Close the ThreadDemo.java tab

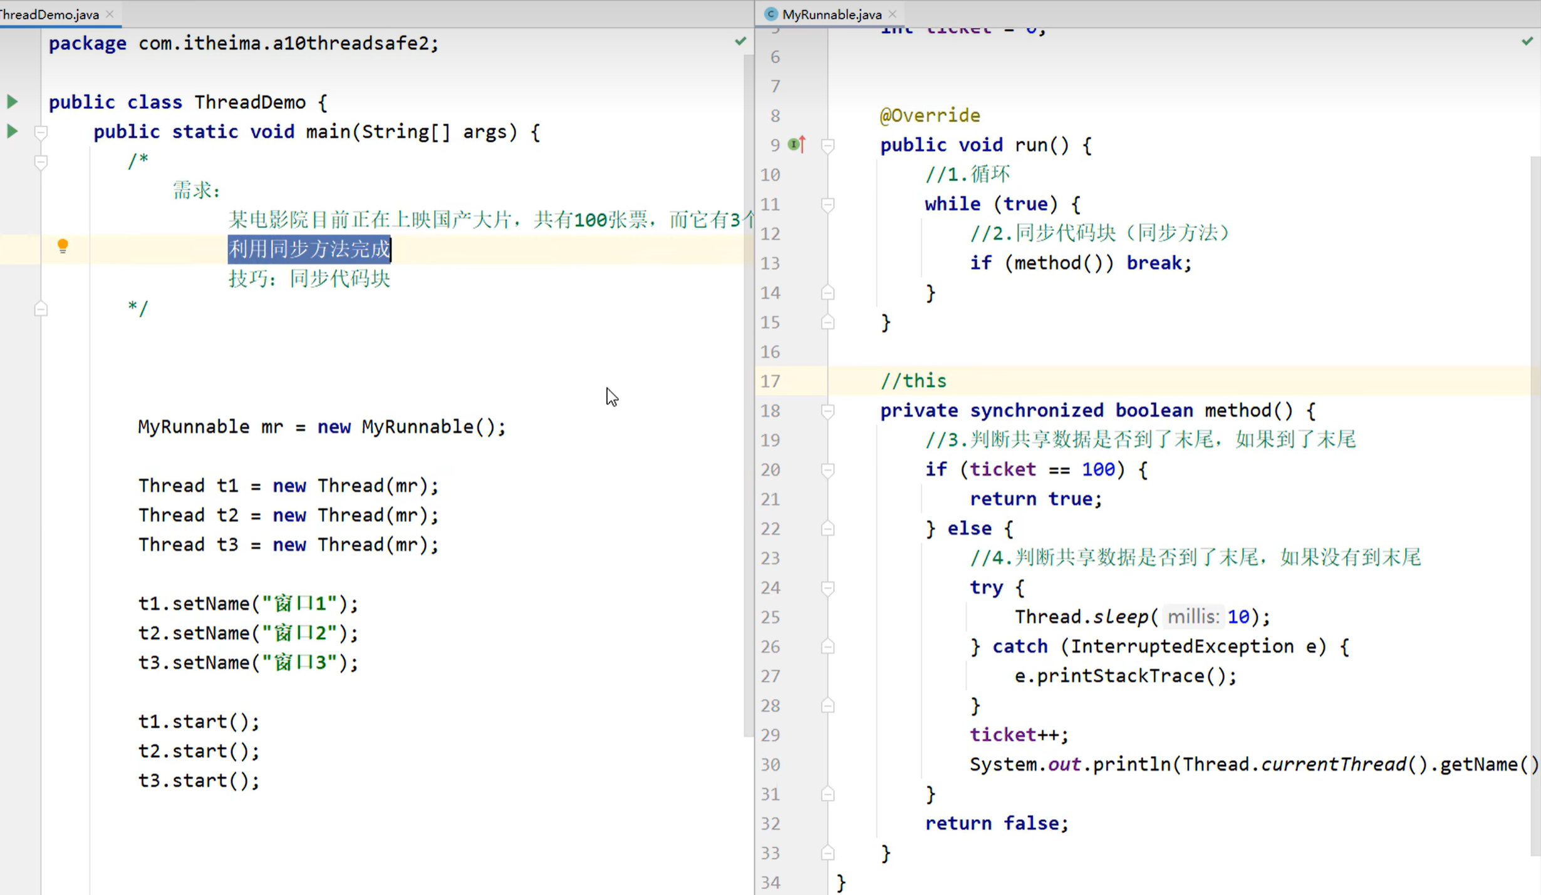pyautogui.click(x=110, y=14)
